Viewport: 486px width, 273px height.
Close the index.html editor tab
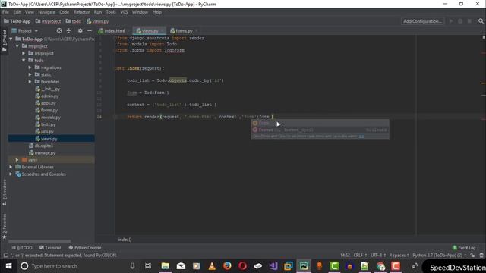tap(128, 31)
